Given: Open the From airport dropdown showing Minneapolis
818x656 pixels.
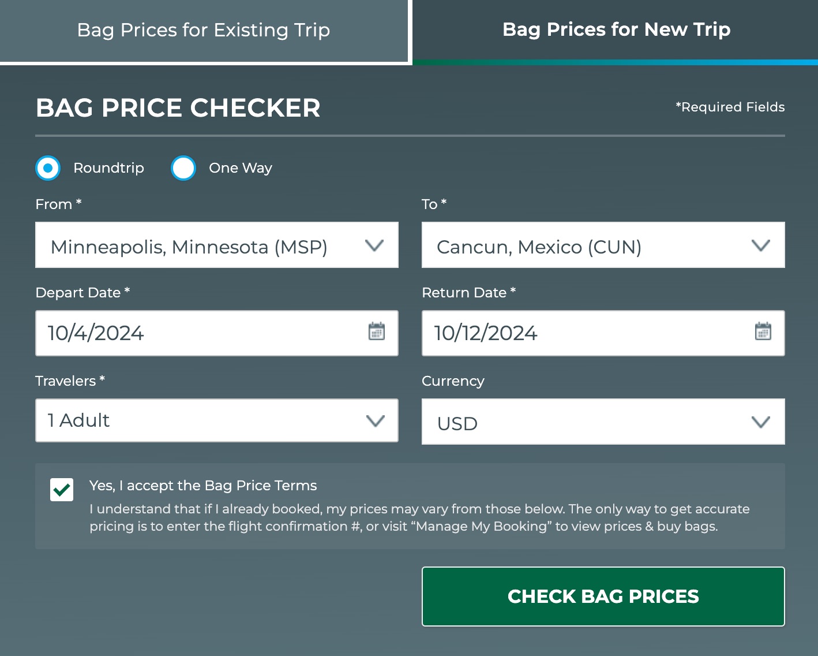Looking at the screenshot, I should 190,245.
